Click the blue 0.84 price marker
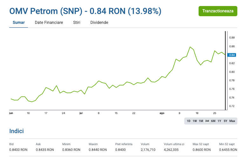The height and width of the screenshot is (162, 251). pos(232,55)
